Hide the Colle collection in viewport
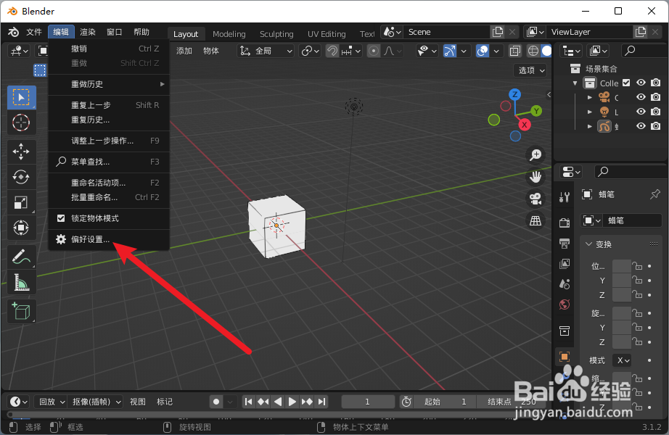The width and height of the screenshot is (669, 435). click(641, 83)
